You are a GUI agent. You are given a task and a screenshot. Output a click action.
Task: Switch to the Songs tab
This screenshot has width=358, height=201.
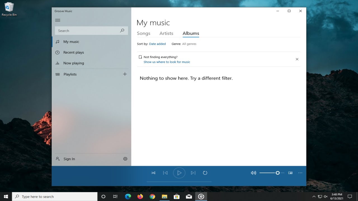(143, 33)
